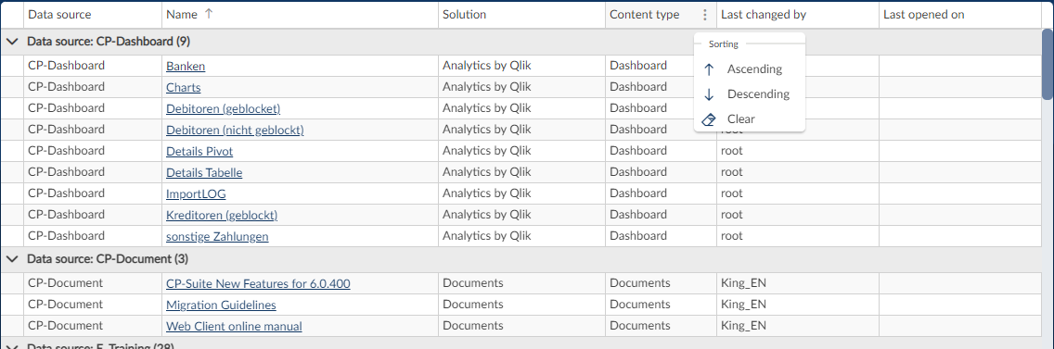This screenshot has width=1054, height=349.
Task: Open the Charts link
Action: click(x=184, y=87)
